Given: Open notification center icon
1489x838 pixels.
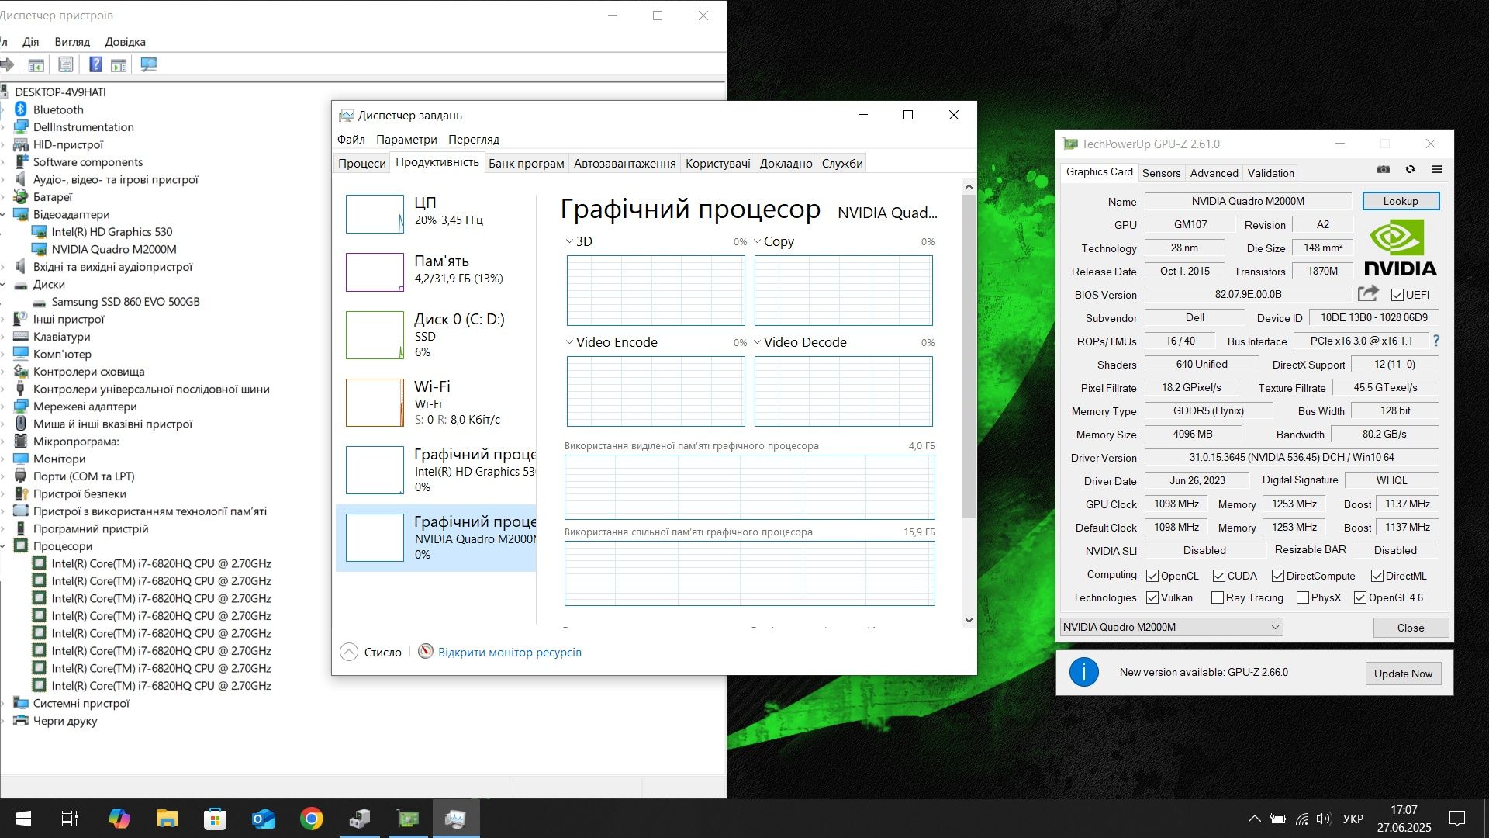Looking at the screenshot, I should [1457, 819].
